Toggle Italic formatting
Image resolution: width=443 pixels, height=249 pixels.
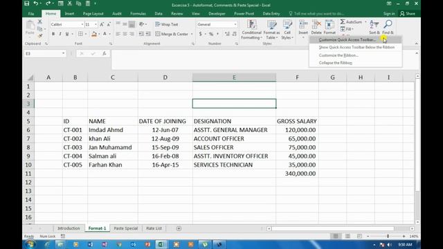tap(60, 34)
